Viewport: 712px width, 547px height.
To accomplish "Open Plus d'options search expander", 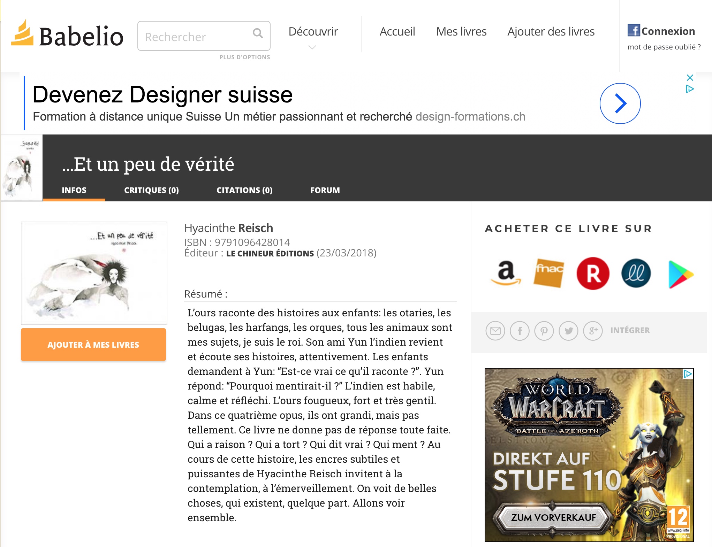I will pos(244,57).
